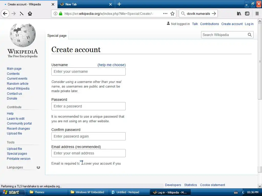Toggle the sidebar view icon
Image resolution: width=262 pixels, height=196 pixels.
(x=247, y=14)
